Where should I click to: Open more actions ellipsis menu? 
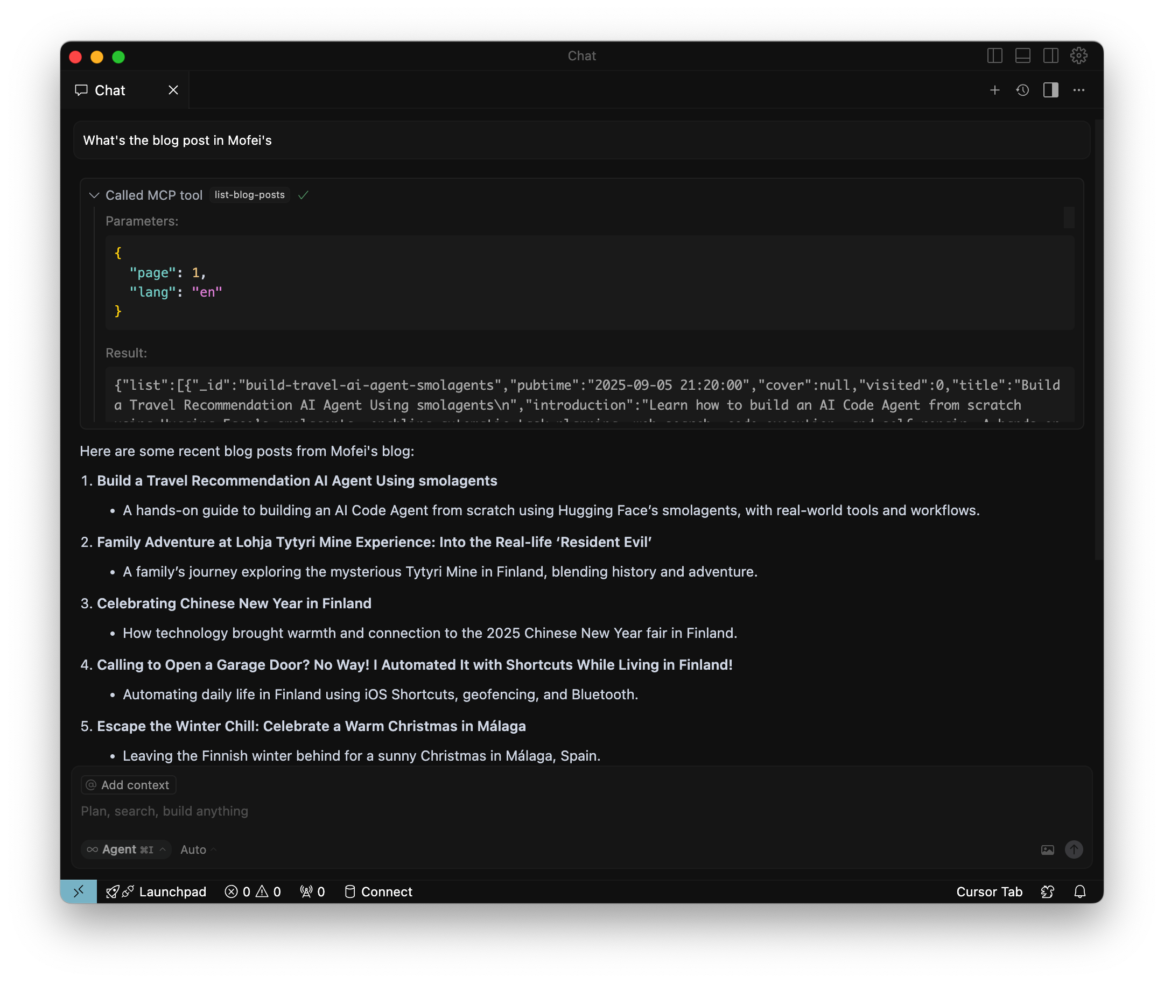(x=1079, y=90)
